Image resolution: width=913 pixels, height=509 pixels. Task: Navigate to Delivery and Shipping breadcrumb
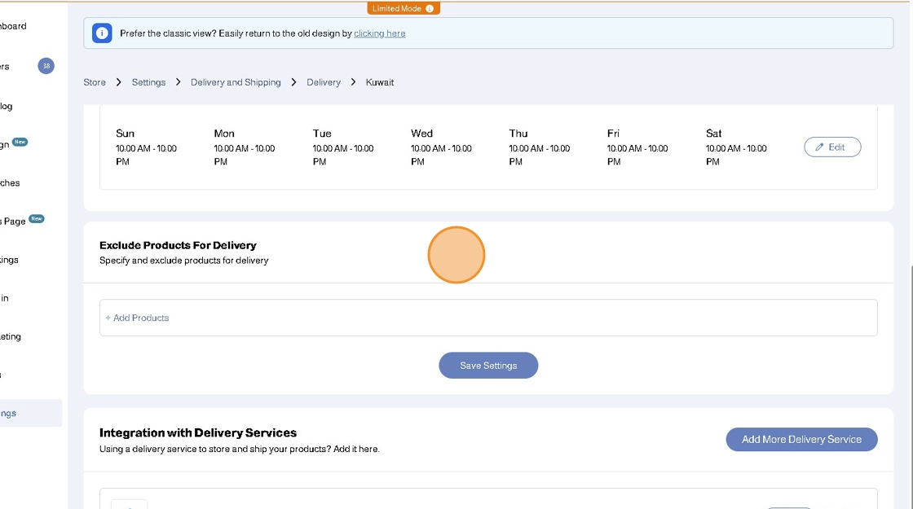point(236,82)
